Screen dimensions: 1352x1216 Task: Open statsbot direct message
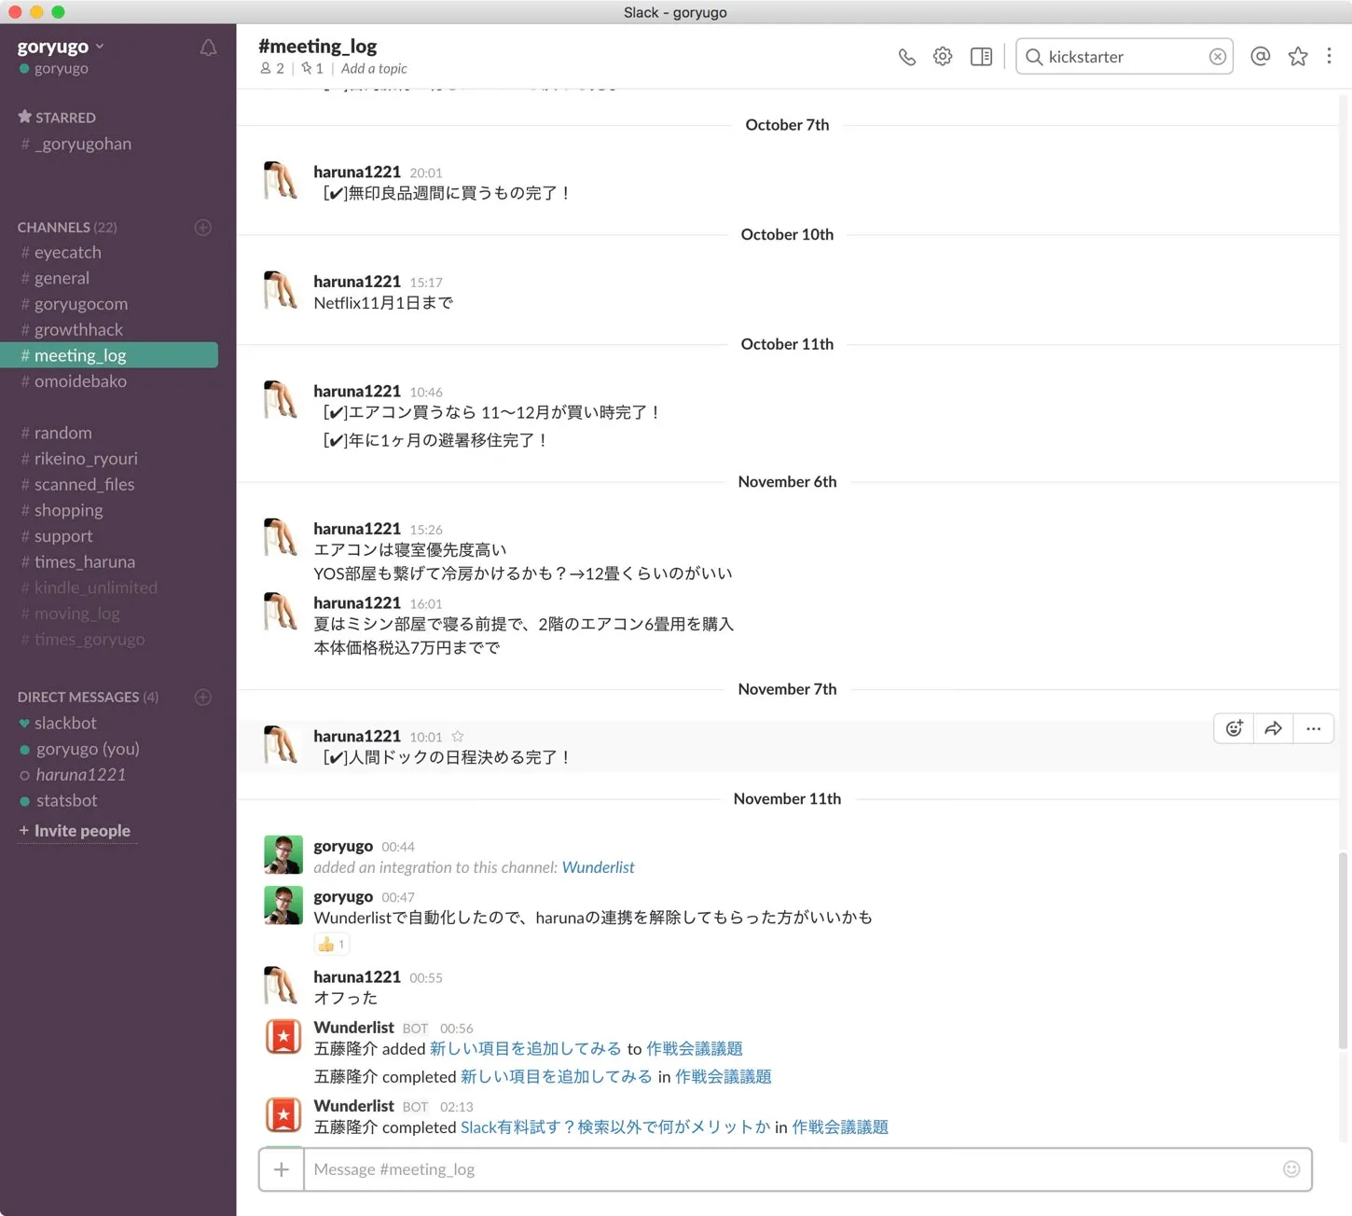coord(58,801)
